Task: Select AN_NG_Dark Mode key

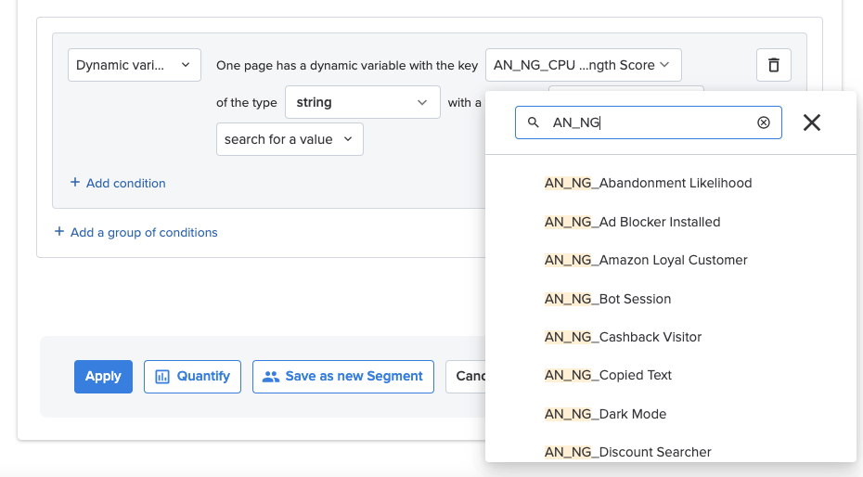Action: click(x=605, y=414)
